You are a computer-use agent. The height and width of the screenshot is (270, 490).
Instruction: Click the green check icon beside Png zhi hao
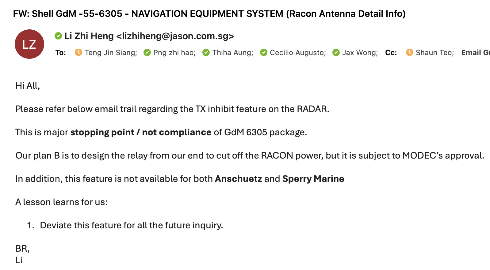(147, 53)
